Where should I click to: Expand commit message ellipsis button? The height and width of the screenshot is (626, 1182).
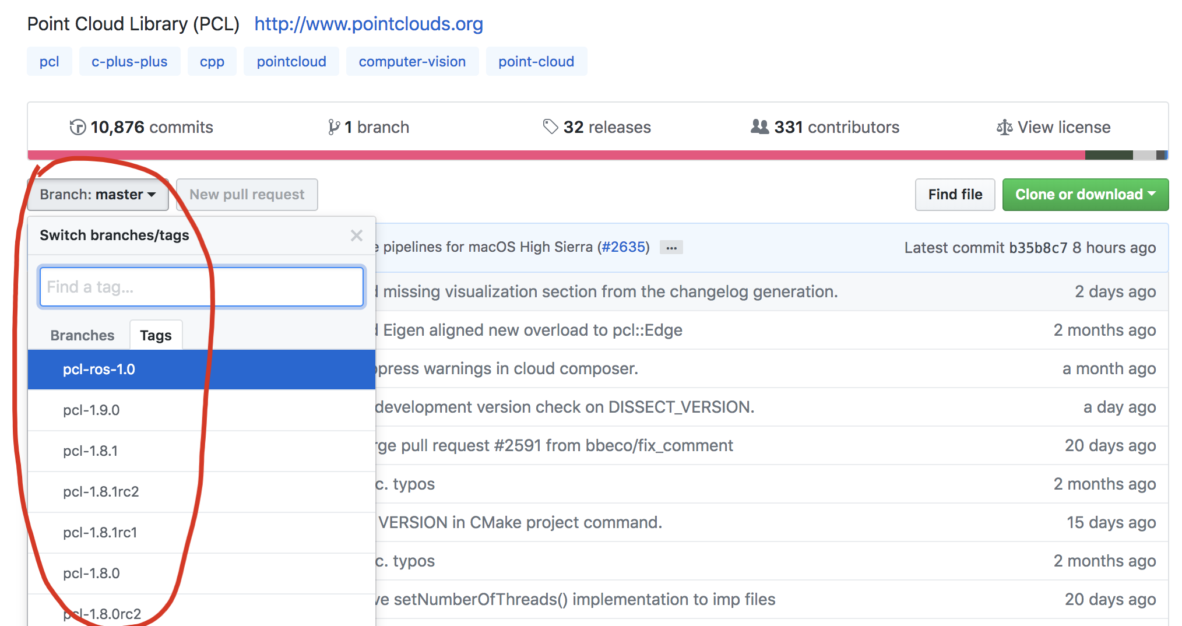(671, 248)
